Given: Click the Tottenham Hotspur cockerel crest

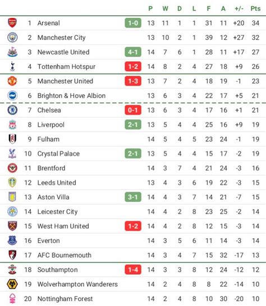Looking at the screenshot, I should point(12,66).
